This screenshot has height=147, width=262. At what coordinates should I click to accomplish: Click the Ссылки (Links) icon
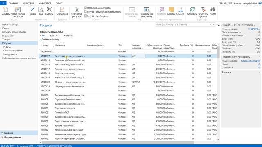tap(180, 9)
